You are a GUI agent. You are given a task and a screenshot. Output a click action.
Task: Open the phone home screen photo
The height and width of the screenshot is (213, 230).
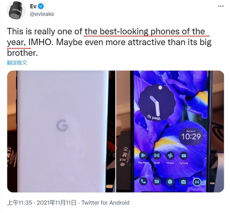click(x=170, y=131)
